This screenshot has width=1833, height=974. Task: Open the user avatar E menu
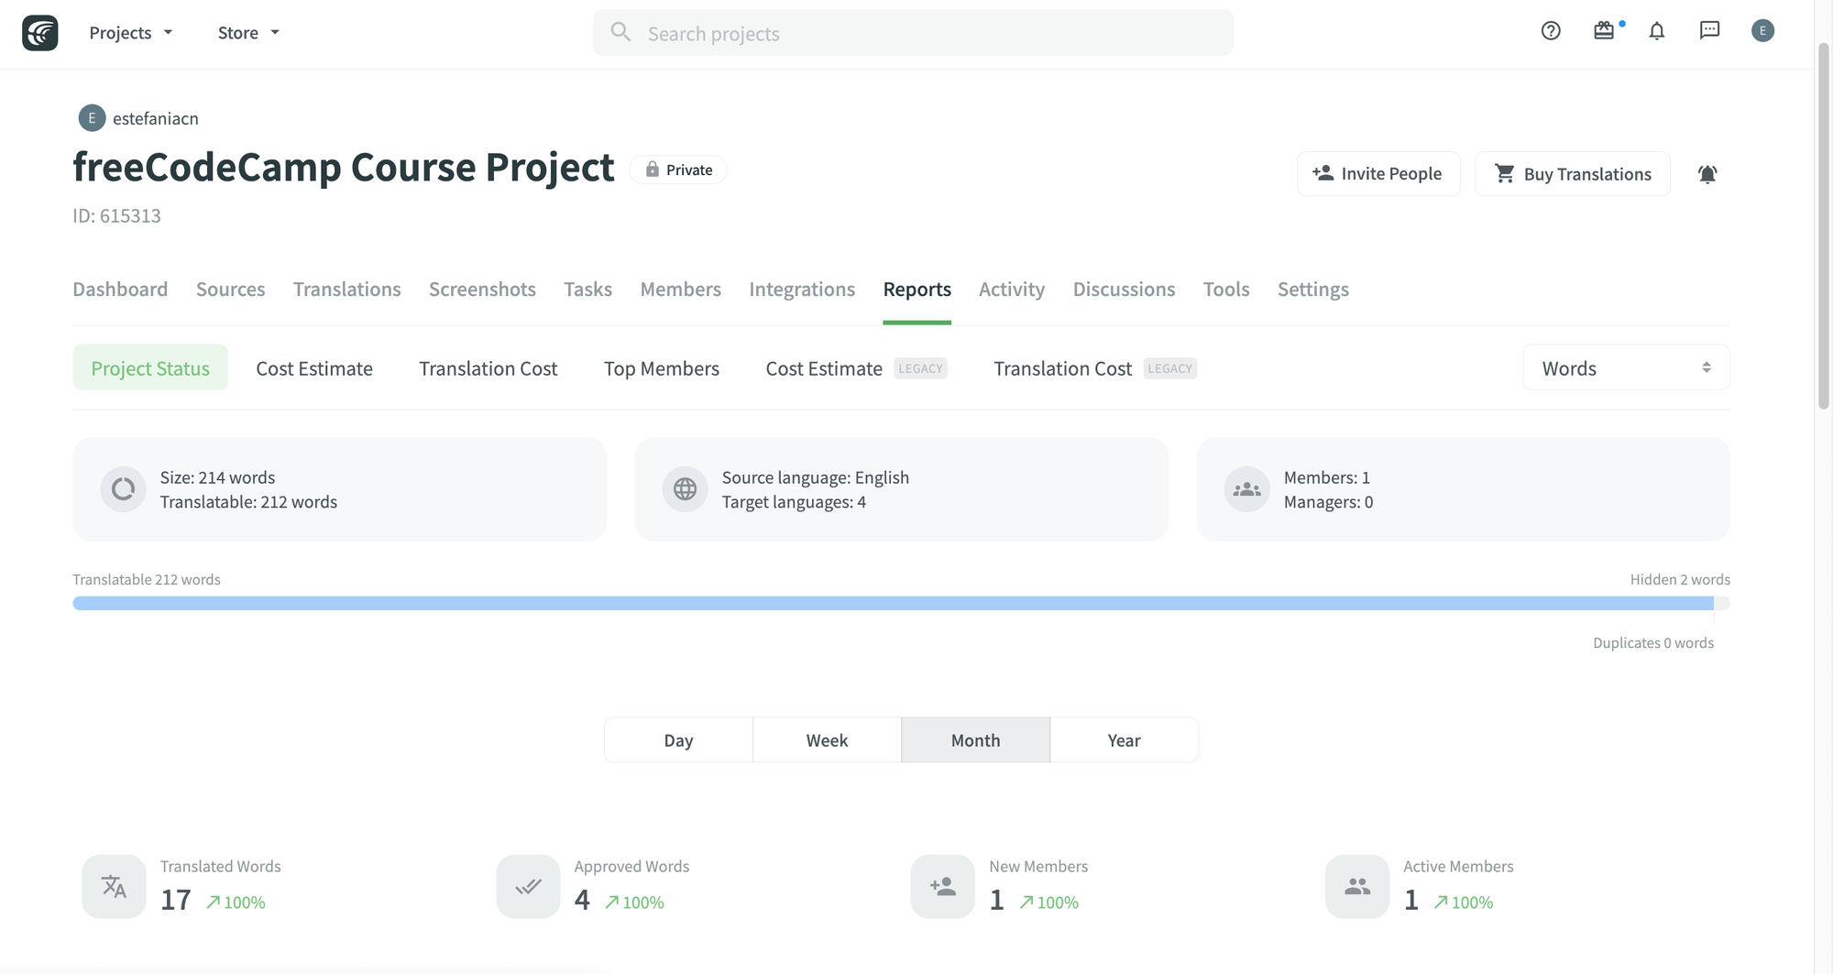coord(1762,31)
